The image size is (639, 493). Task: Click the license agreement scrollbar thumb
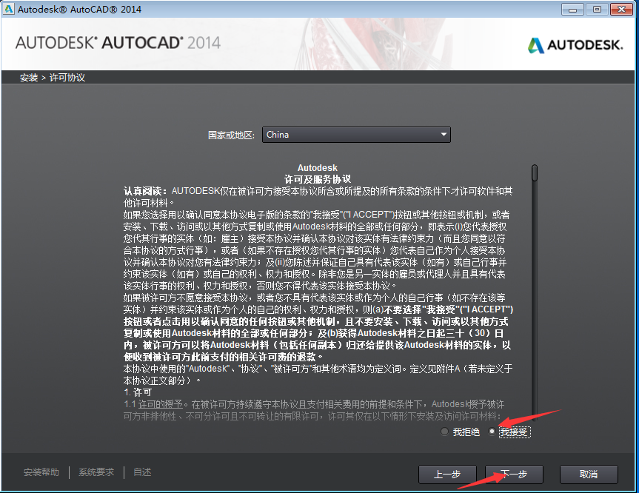pyautogui.click(x=535, y=172)
